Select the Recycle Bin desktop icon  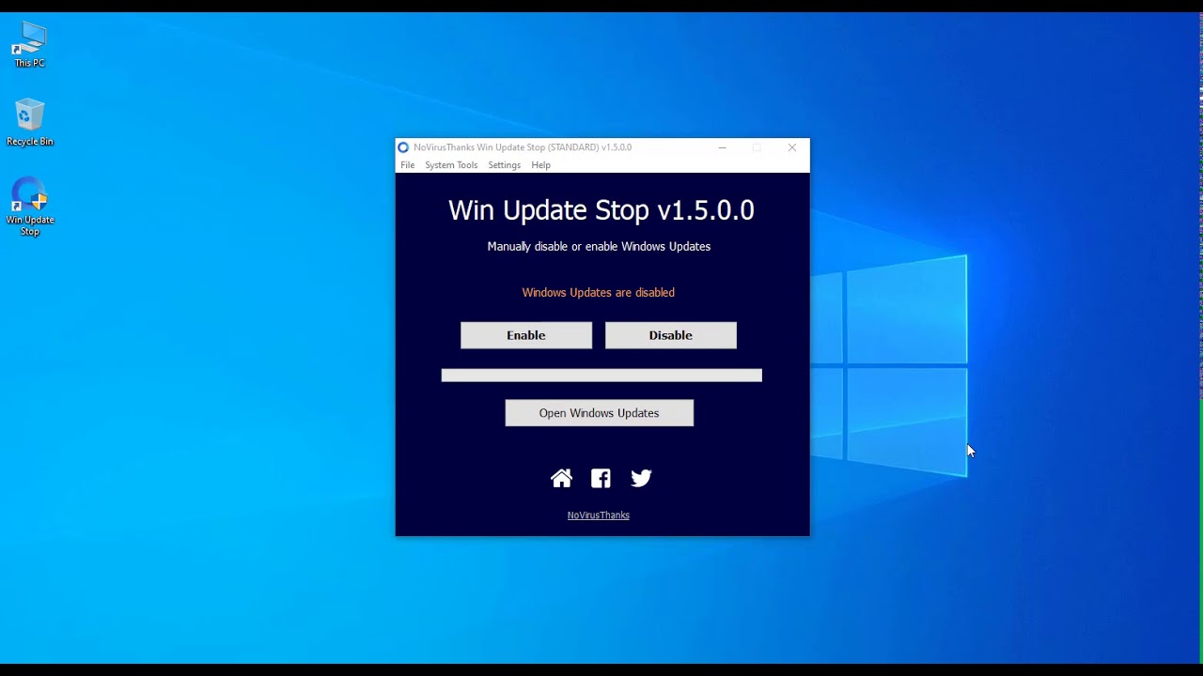point(30,123)
